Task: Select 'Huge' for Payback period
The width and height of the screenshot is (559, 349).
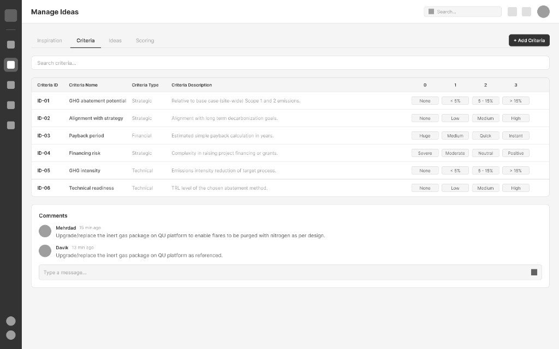Action: pos(425,136)
